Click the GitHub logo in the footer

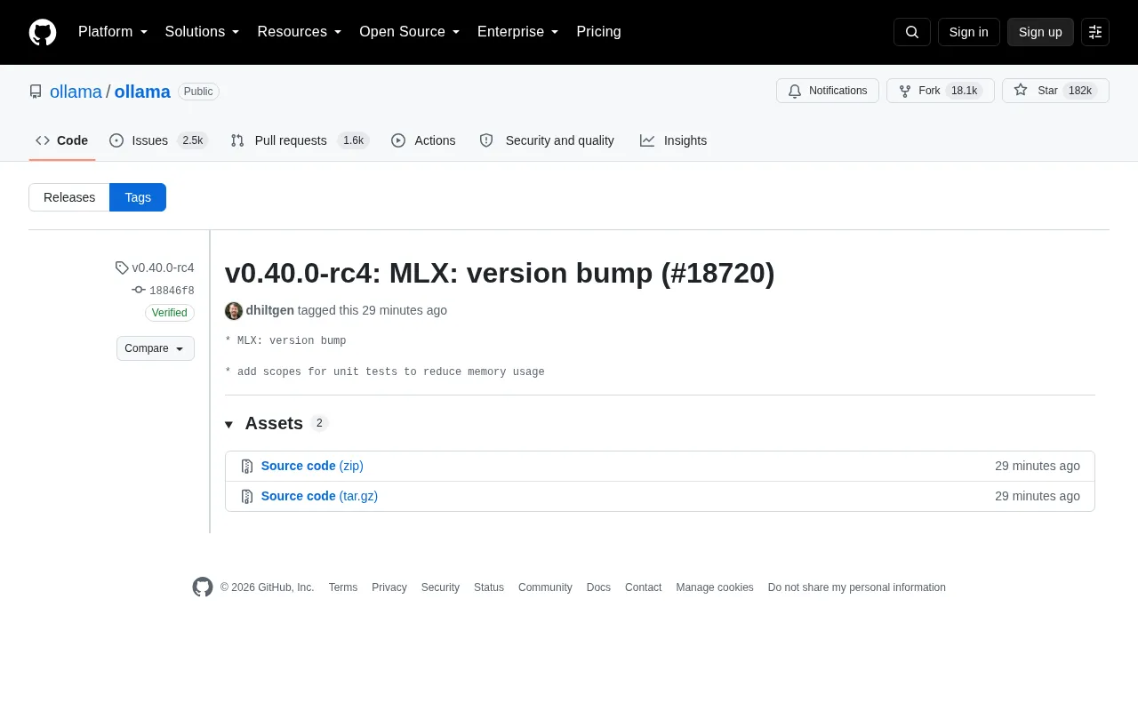(x=203, y=587)
